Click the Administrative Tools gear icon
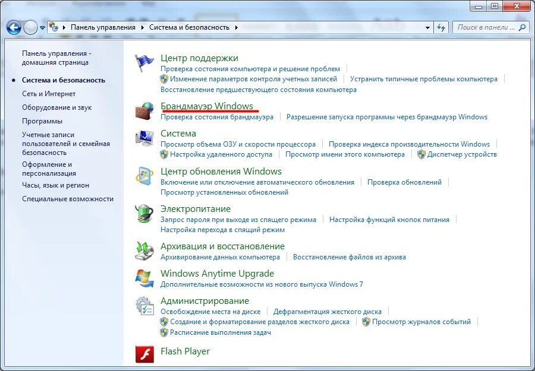 pos(144,306)
